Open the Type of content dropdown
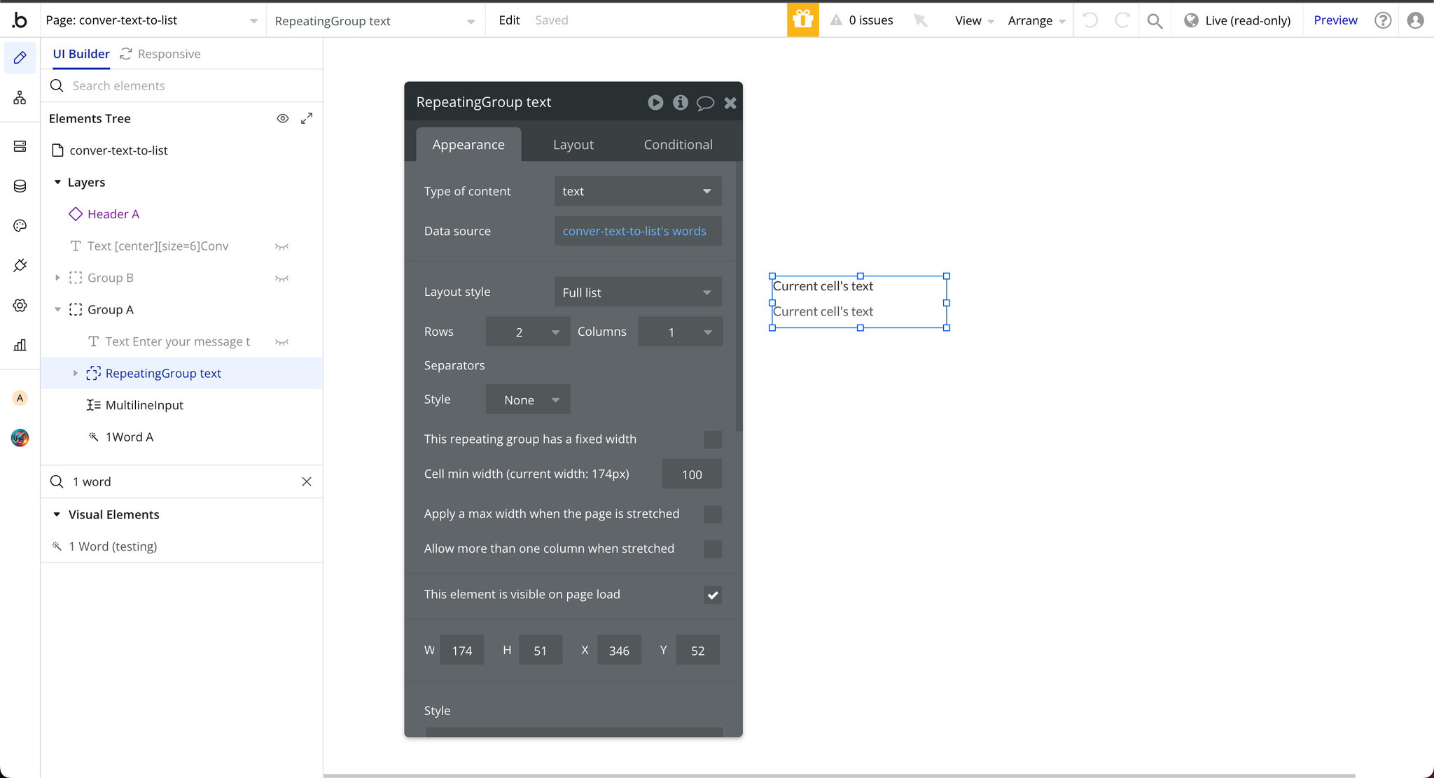The image size is (1434, 778). (638, 191)
